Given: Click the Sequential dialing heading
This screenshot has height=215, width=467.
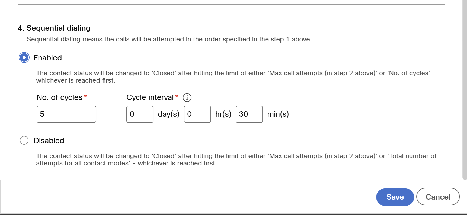Looking at the screenshot, I should [x=54, y=28].
